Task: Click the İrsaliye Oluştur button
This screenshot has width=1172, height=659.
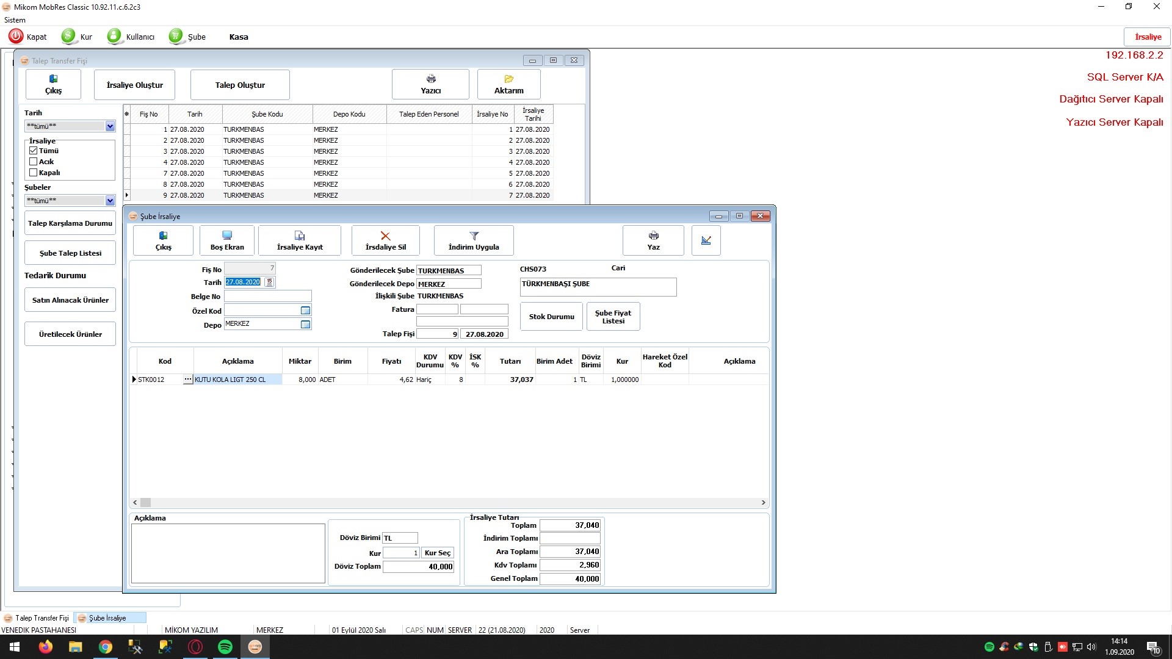Action: point(134,84)
